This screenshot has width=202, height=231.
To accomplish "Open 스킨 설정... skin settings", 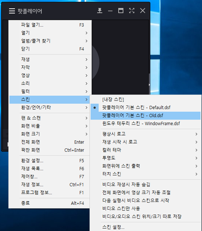I will pyautogui.click(x=146, y=227).
